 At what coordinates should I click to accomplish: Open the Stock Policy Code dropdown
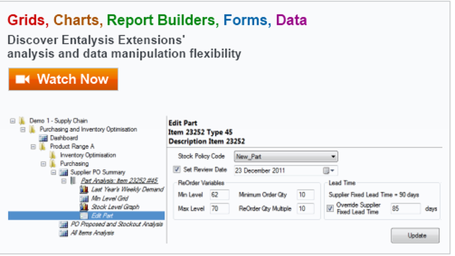[286, 157]
